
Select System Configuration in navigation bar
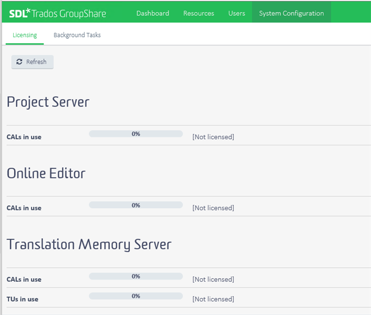tap(292, 13)
